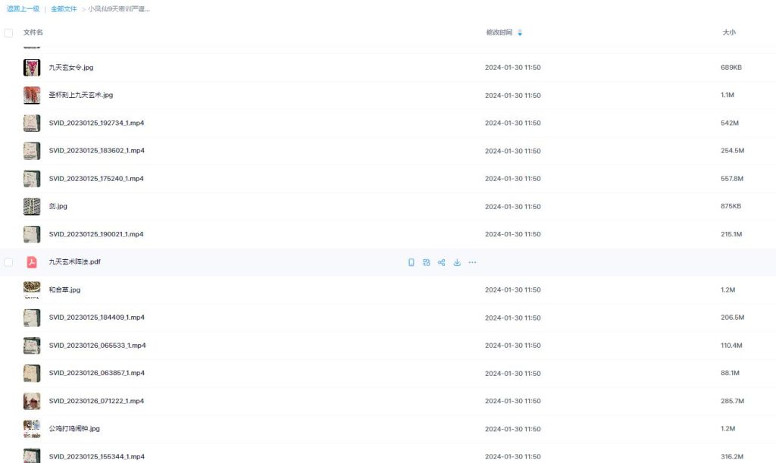The image size is (776, 463).
Task: Click the 大小 column header
Action: (x=728, y=33)
